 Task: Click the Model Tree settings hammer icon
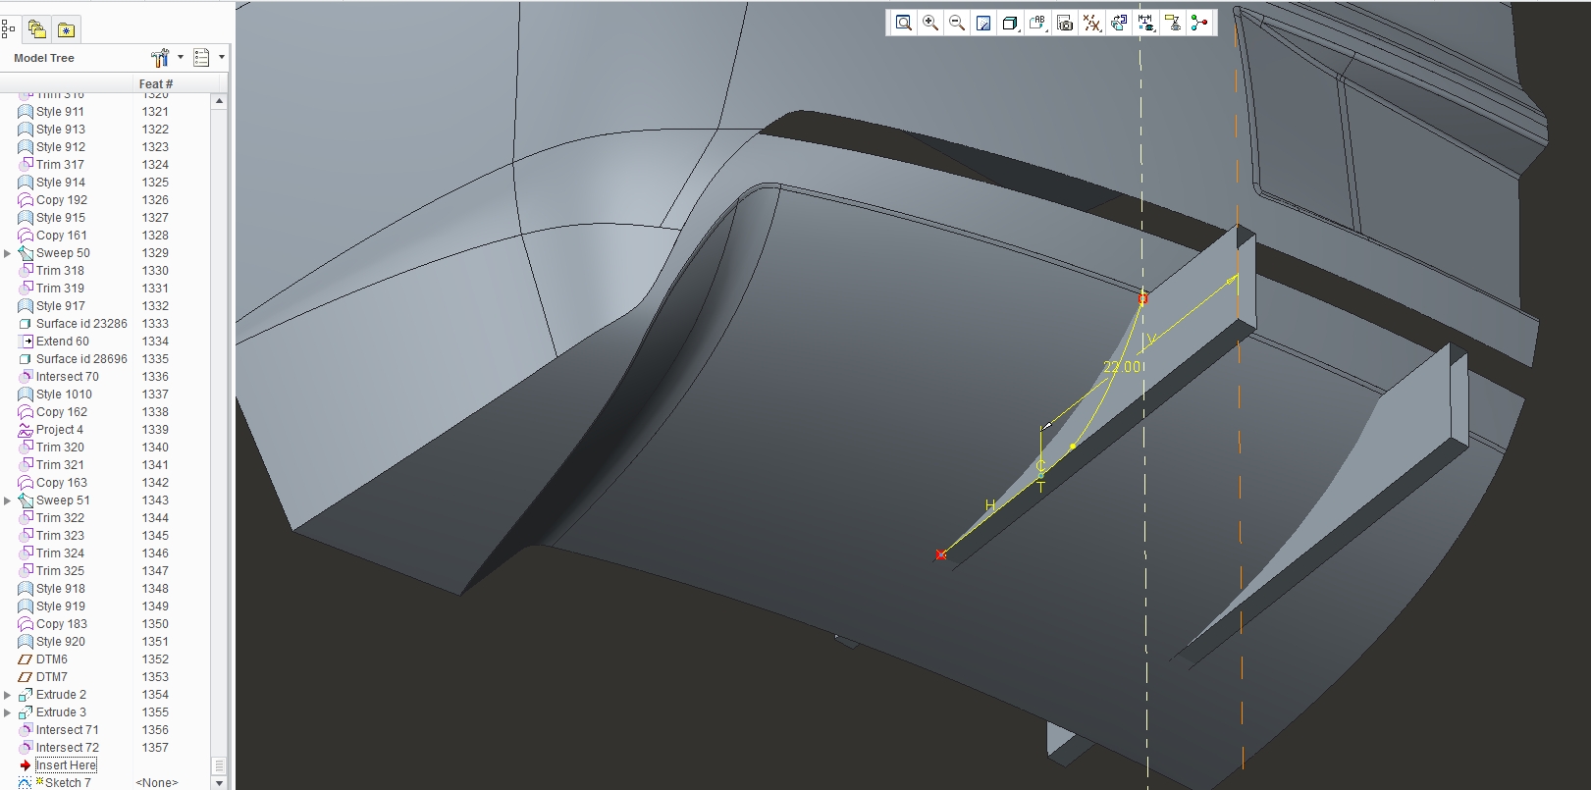pos(160,58)
